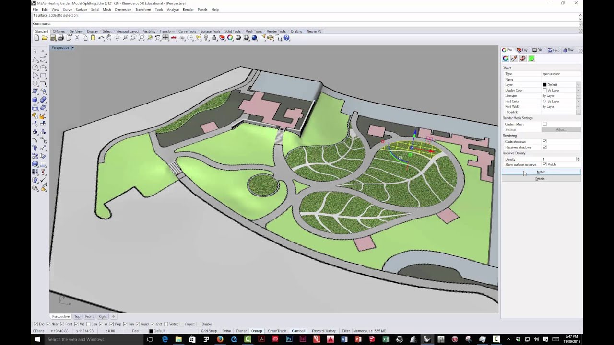Open the Print Color dropdown
The width and height of the screenshot is (614, 345).
click(578, 101)
